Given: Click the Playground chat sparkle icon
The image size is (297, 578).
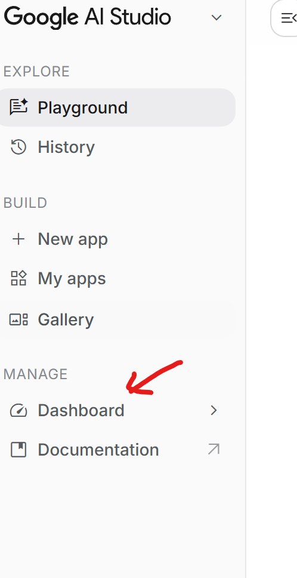Looking at the screenshot, I should tap(18, 107).
